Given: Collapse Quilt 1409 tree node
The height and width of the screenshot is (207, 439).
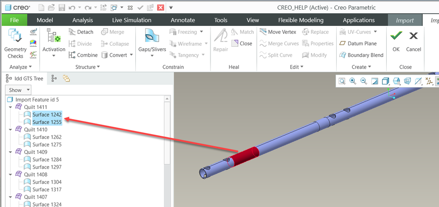Looking at the screenshot, I should tap(11, 152).
